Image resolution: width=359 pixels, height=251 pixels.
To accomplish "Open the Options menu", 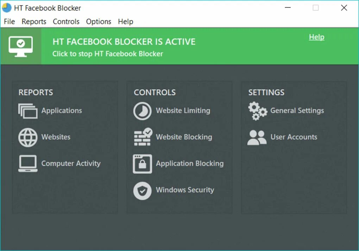I will pyautogui.click(x=99, y=21).
